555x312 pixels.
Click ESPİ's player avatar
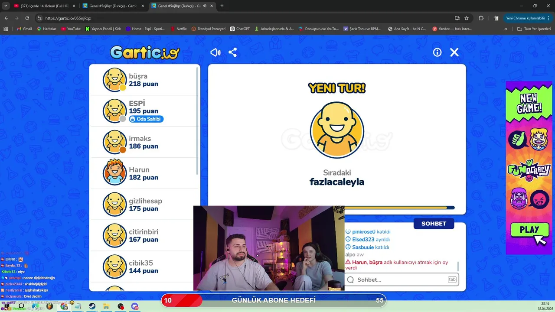[x=114, y=111]
